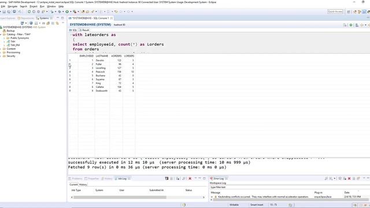Screen dimensions: 370x208
Task: Open the Search menu
Action: pos(23,6)
